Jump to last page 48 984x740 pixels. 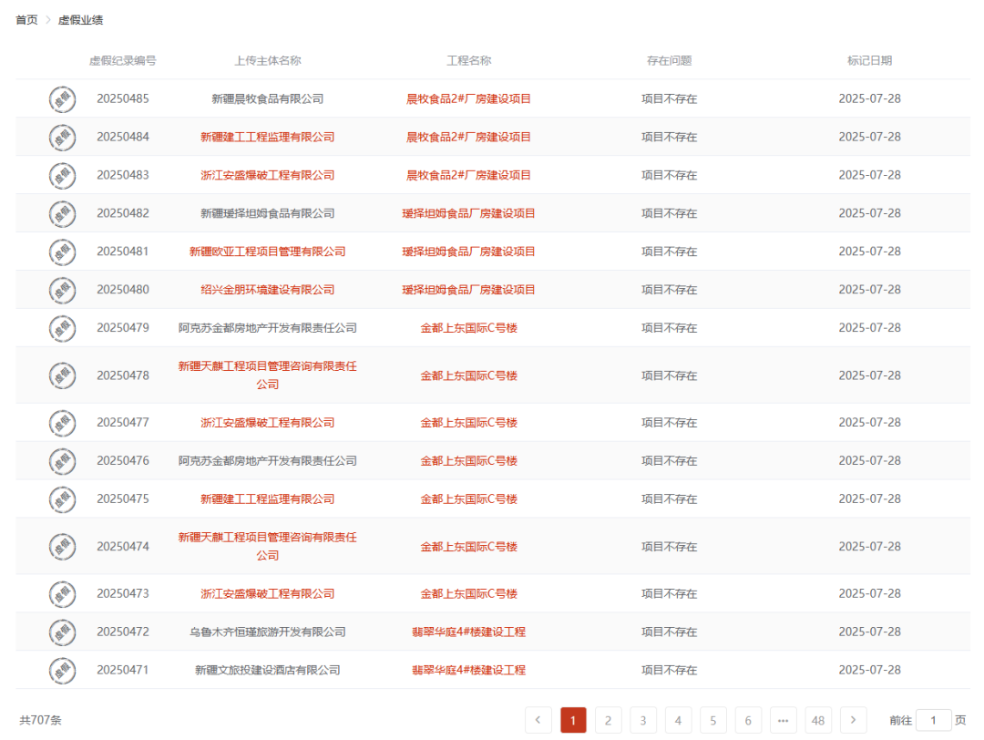(818, 720)
